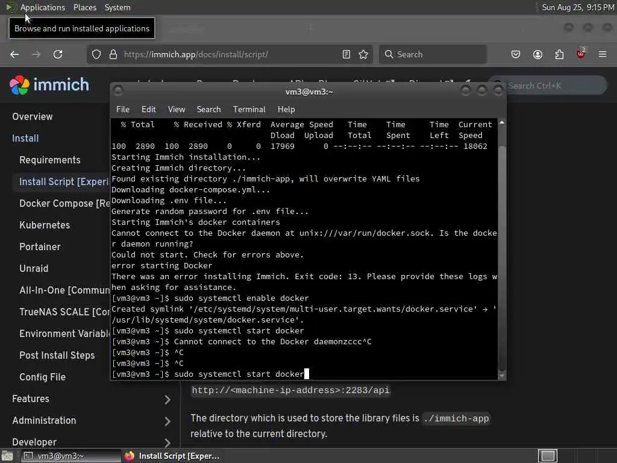Open the terminal Search menu
Screen dimensions: 617x463
pyautogui.click(x=209, y=110)
